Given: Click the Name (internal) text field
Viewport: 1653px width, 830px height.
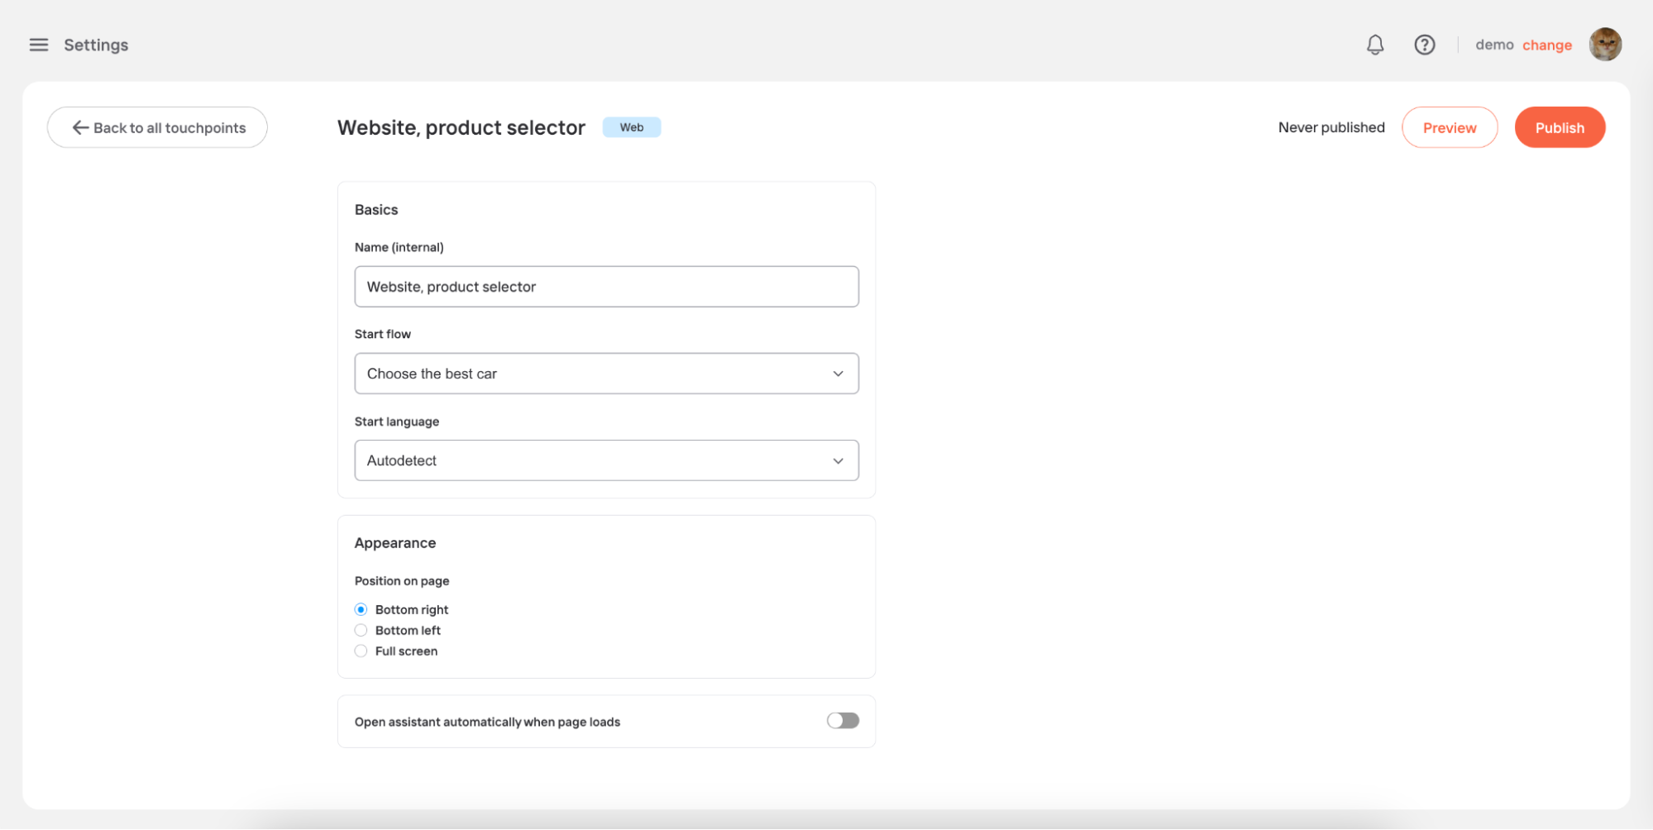Looking at the screenshot, I should pyautogui.click(x=607, y=287).
